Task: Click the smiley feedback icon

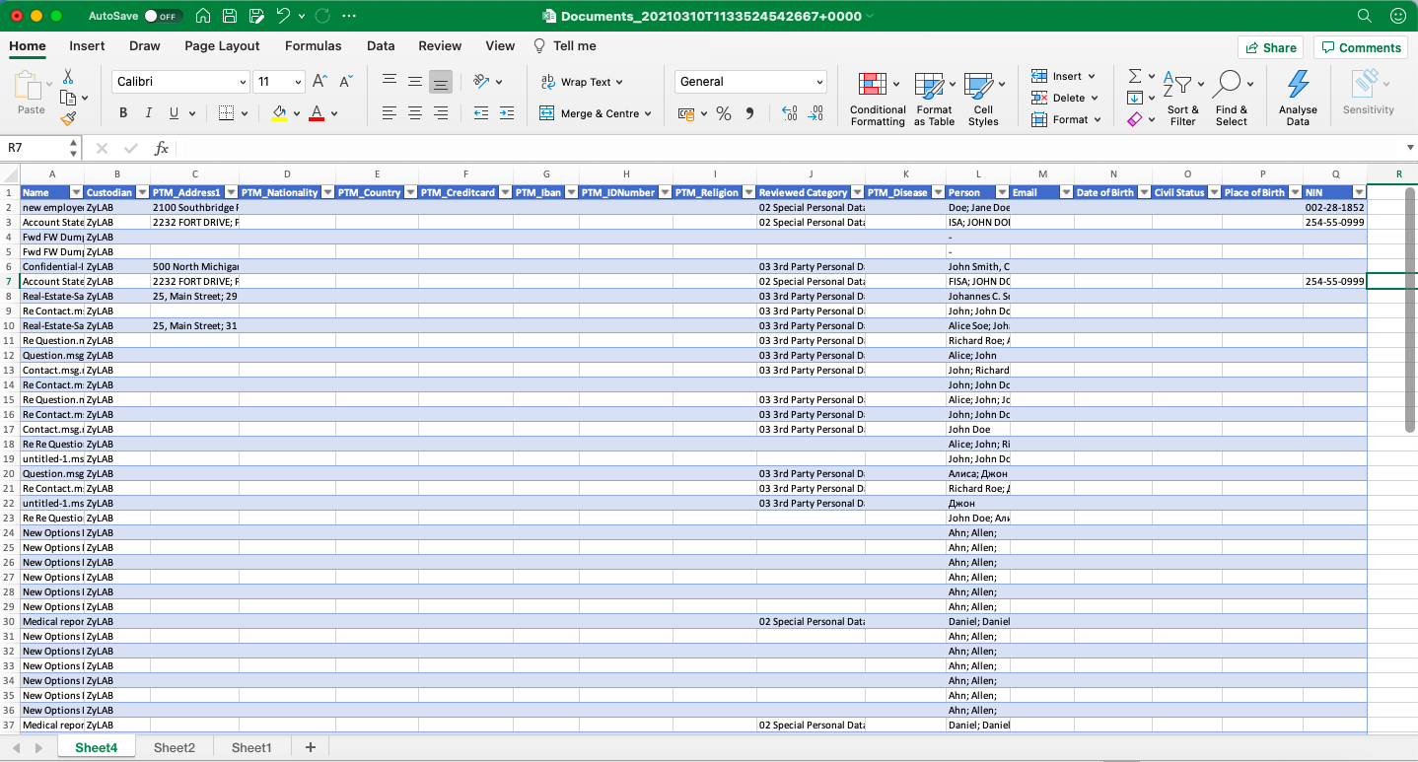Action: point(1397,16)
